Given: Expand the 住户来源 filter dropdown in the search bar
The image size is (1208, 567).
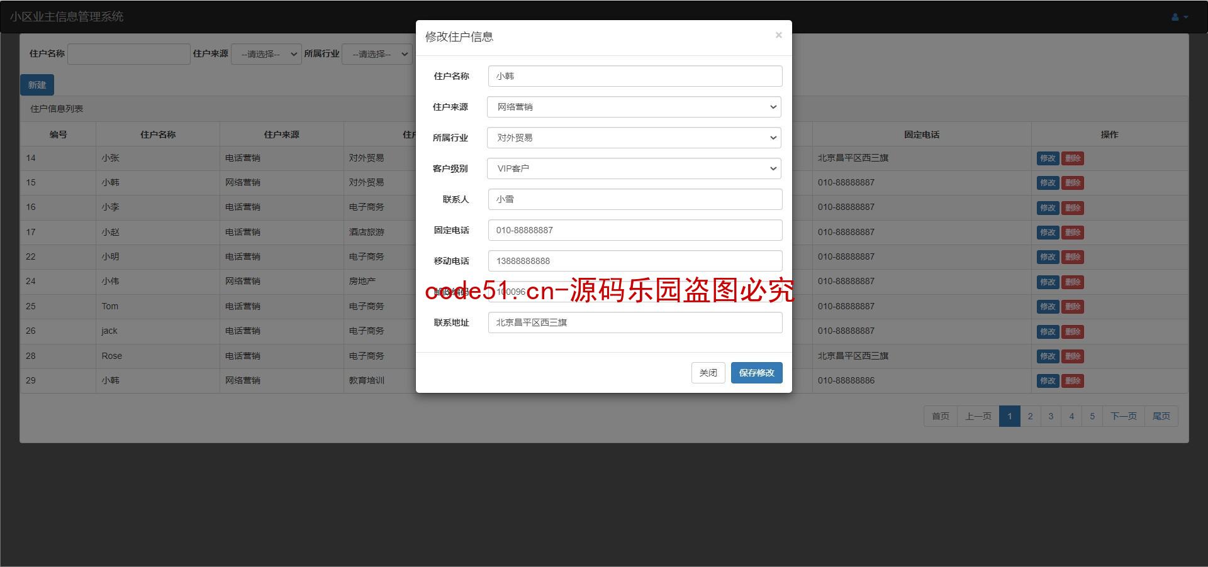Looking at the screenshot, I should 266,54.
